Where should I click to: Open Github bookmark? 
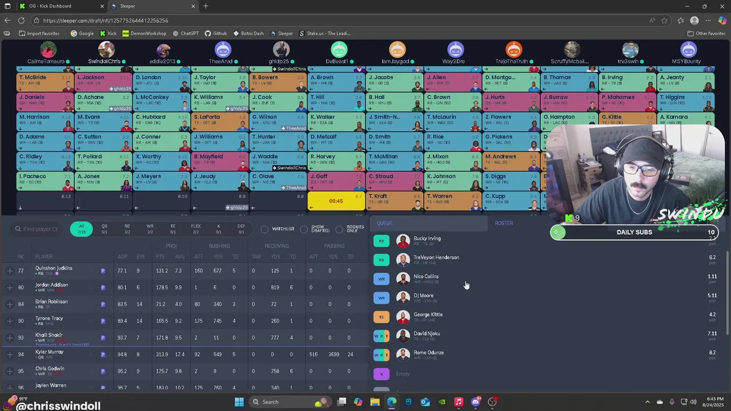click(216, 33)
